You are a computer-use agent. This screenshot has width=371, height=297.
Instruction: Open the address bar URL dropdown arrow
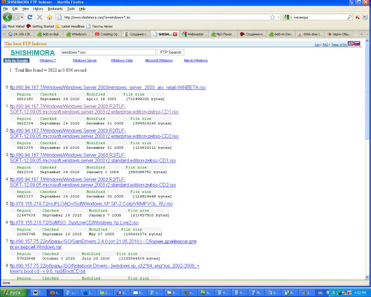tap(278, 17)
